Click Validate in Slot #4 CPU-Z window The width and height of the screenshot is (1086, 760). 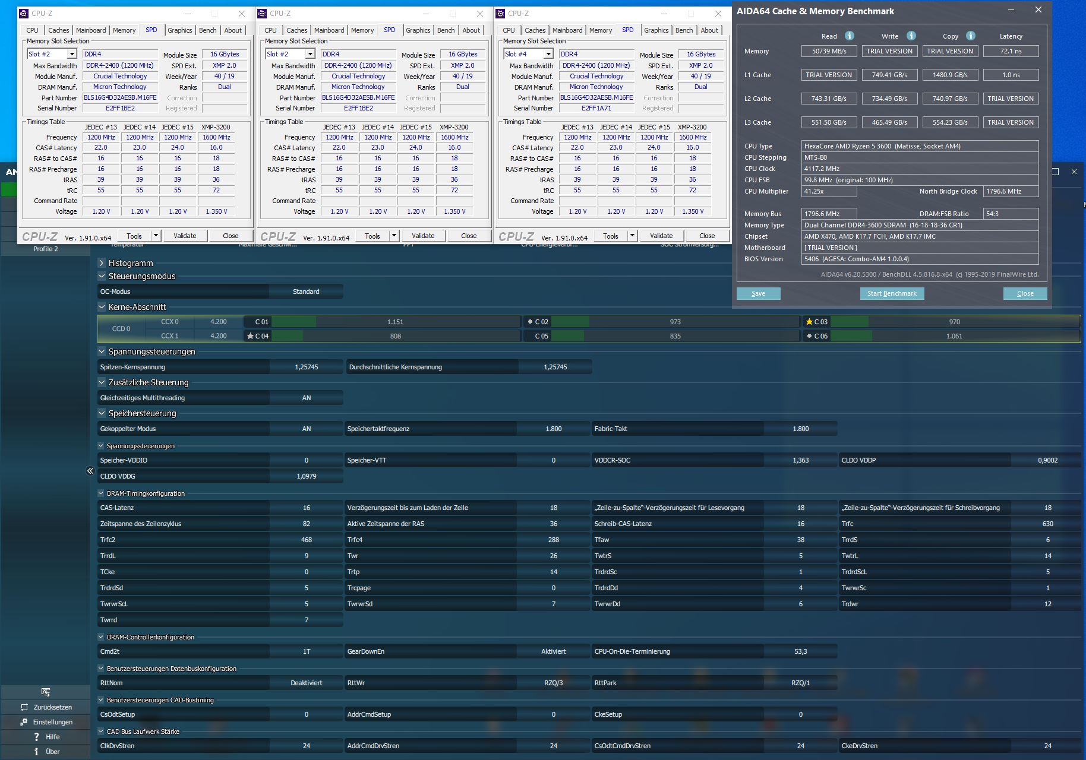(x=661, y=236)
